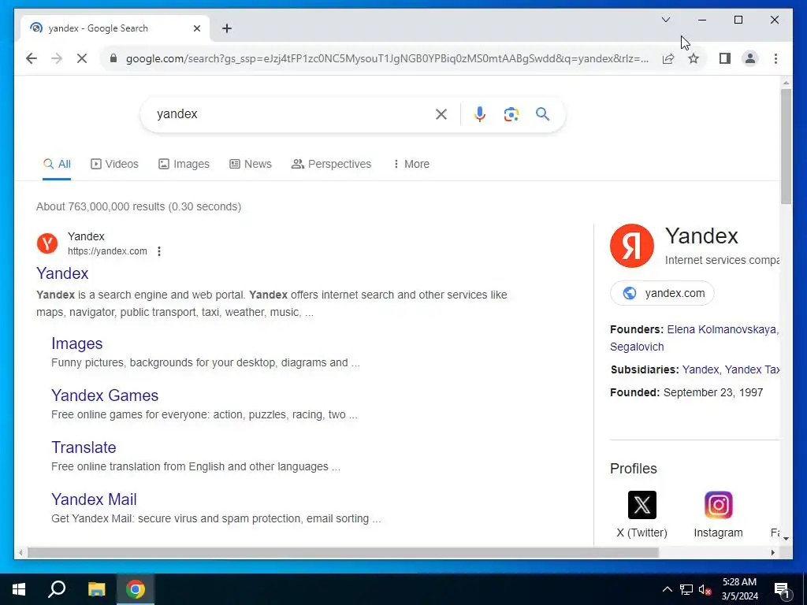
Task: Click the horizontal scrollbar thumb
Action: point(343,552)
